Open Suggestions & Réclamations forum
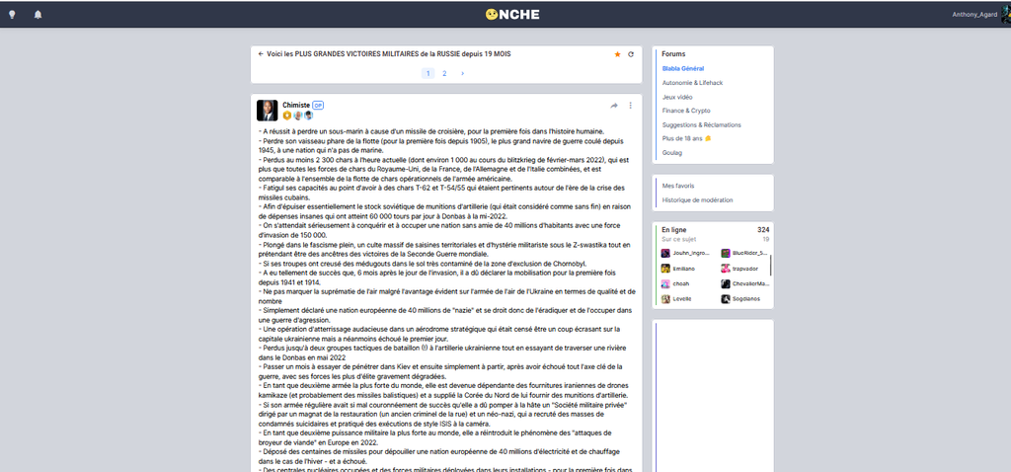 tap(702, 125)
